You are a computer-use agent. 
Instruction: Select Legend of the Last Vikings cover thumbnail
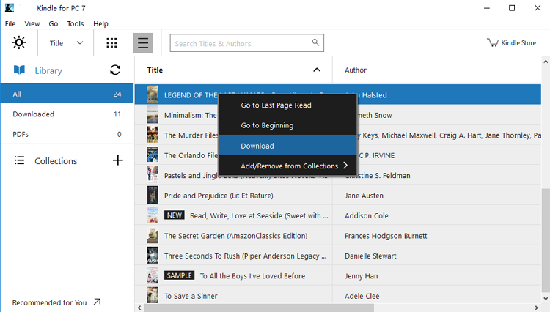tap(153, 94)
